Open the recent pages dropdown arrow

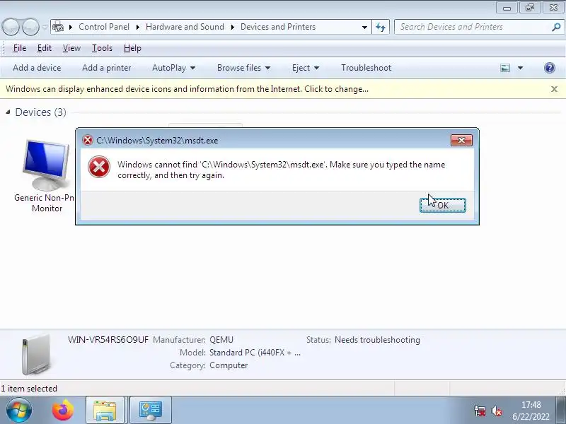click(x=45, y=27)
